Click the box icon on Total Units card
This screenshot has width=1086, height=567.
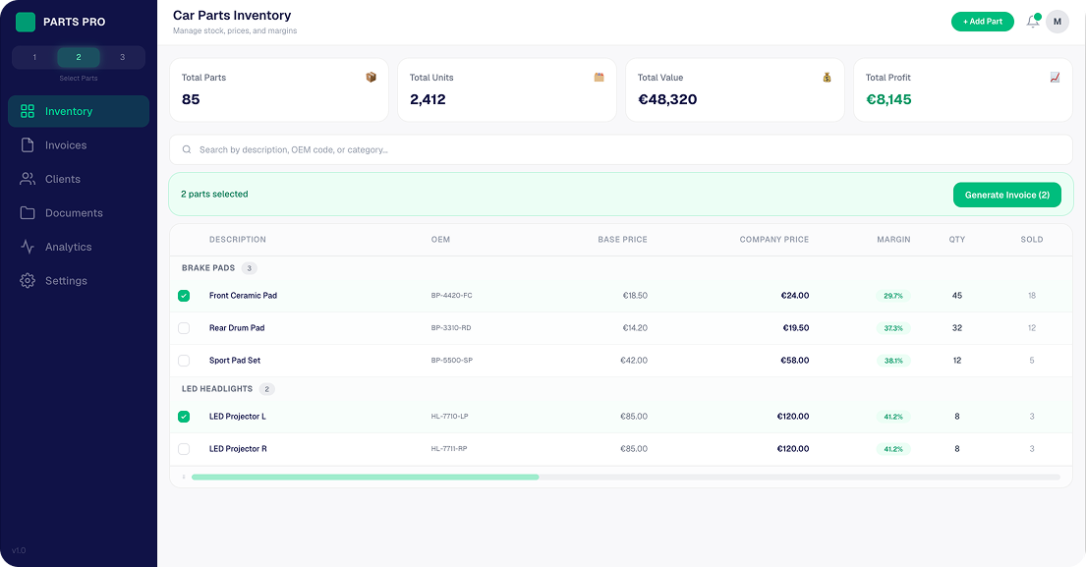tap(600, 78)
